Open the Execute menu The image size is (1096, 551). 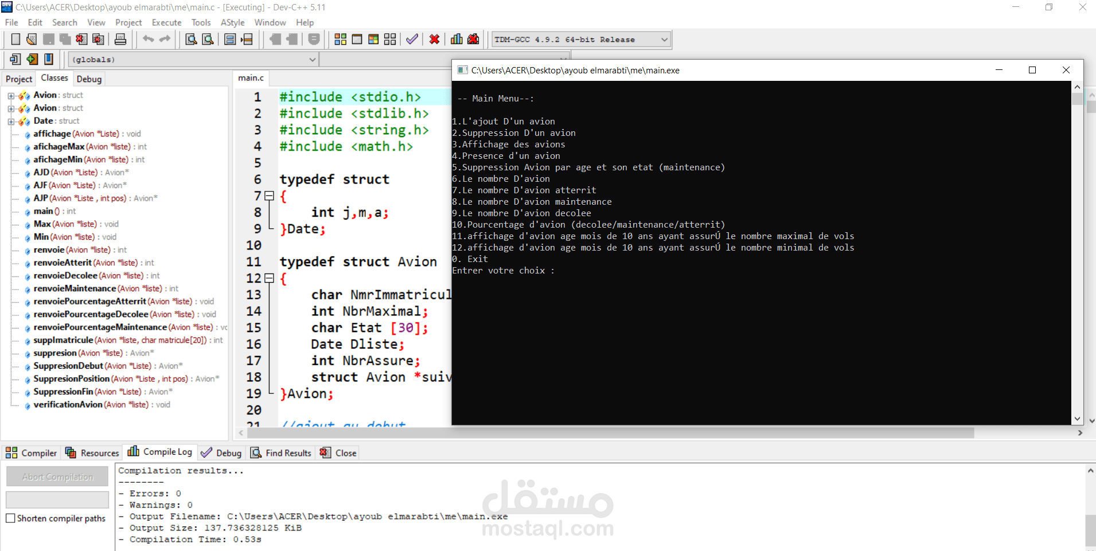167,22
